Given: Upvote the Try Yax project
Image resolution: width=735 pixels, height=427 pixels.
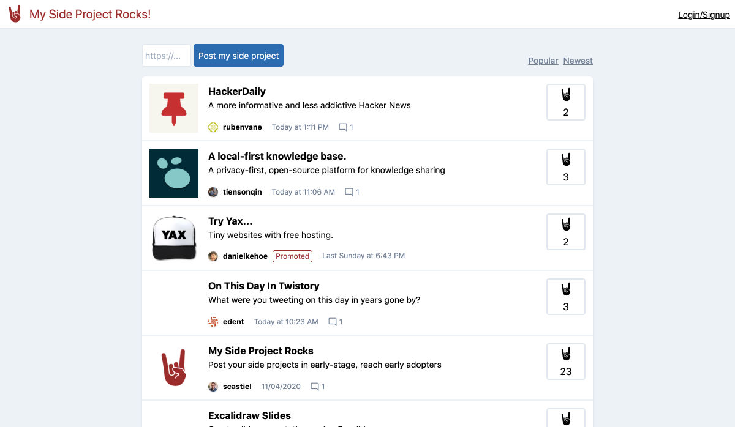Looking at the screenshot, I should (x=566, y=232).
